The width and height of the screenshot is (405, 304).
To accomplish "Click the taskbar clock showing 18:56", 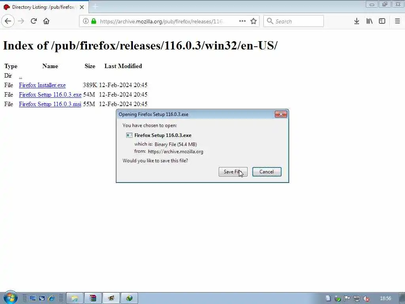I will click(x=385, y=298).
